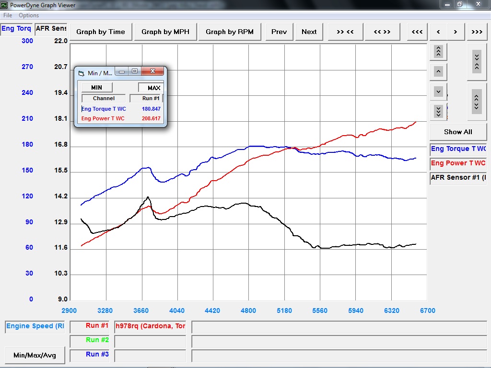Open the File menu

[8, 15]
